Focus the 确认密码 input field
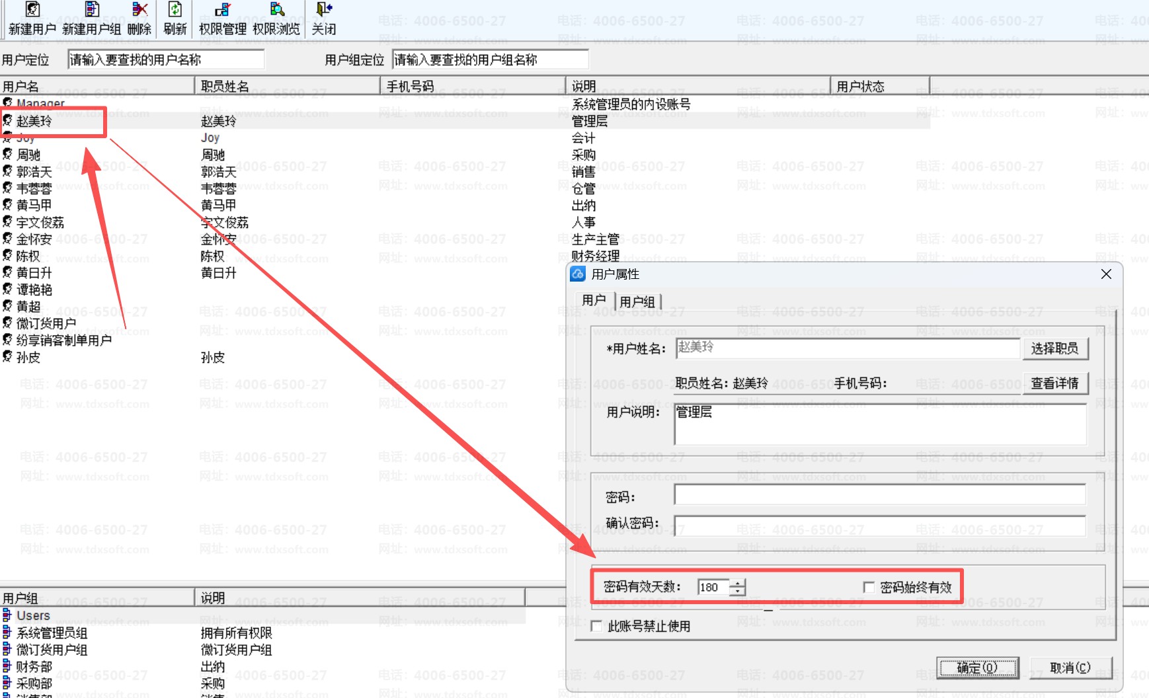 [x=880, y=525]
